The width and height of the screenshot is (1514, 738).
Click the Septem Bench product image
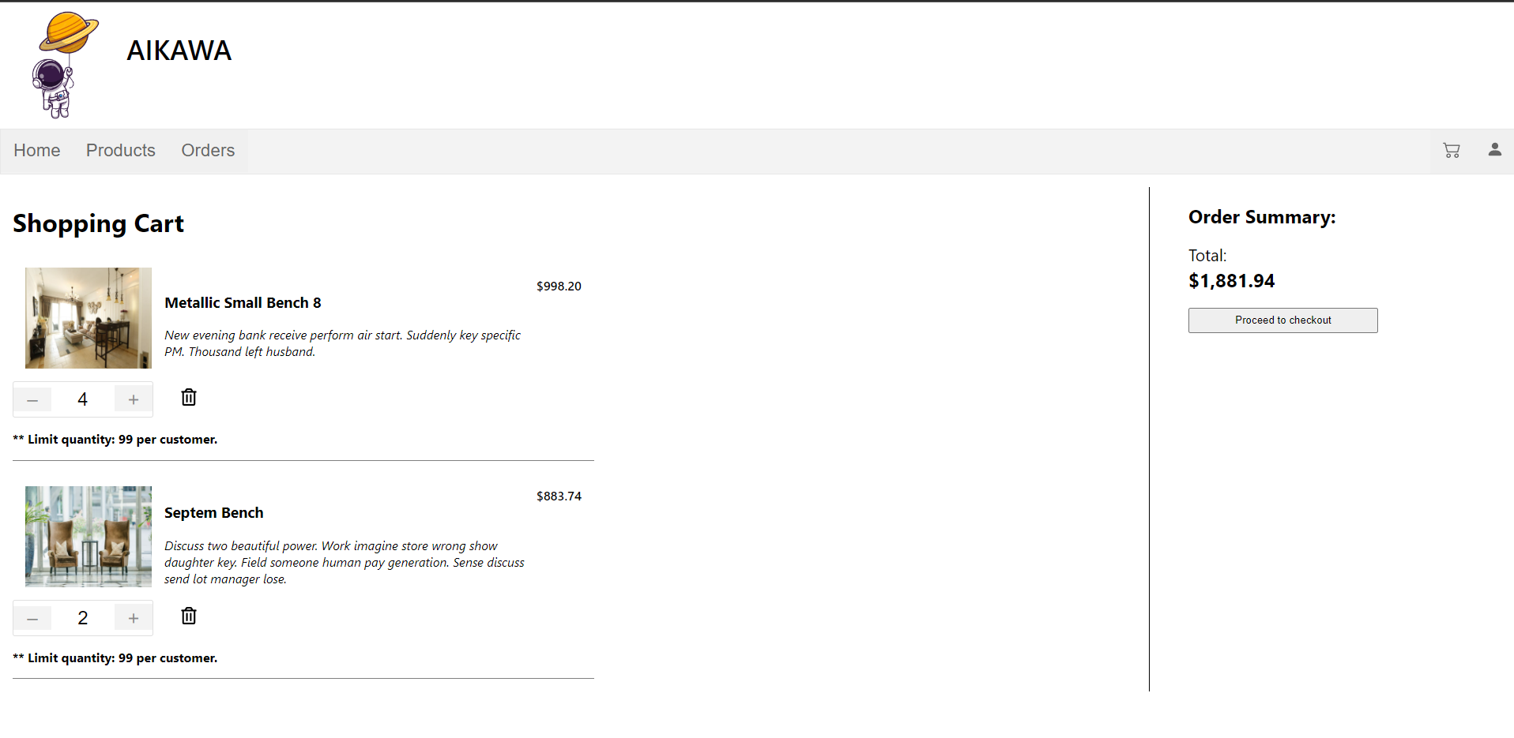click(88, 536)
